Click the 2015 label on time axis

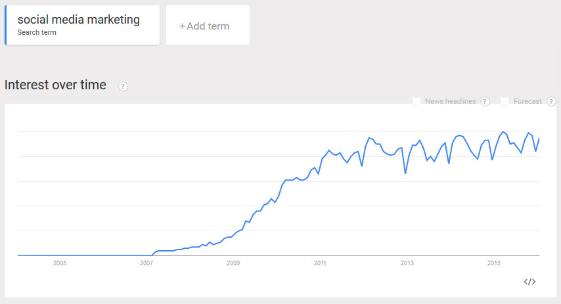[x=494, y=263]
